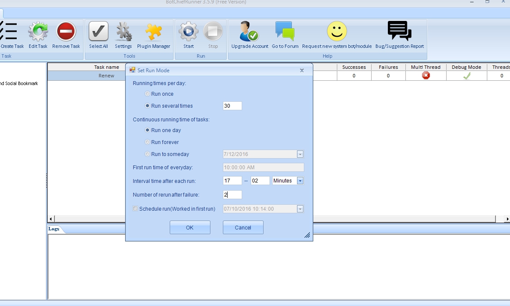The width and height of the screenshot is (510, 306).
Task: Enable the Schedule run checkbox
Action: coord(135,209)
